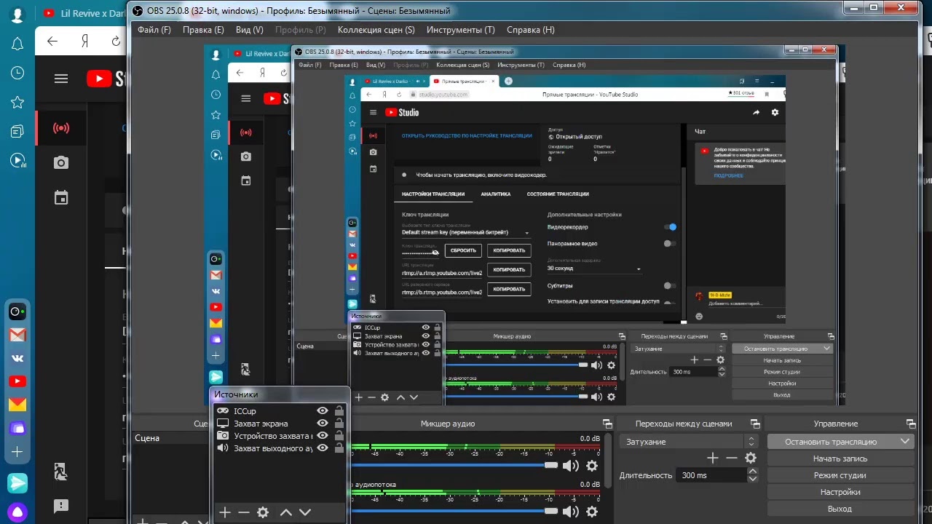Image resolution: width=932 pixels, height=524 pixels.
Task: Open source properties gear in Источники
Action: (263, 512)
